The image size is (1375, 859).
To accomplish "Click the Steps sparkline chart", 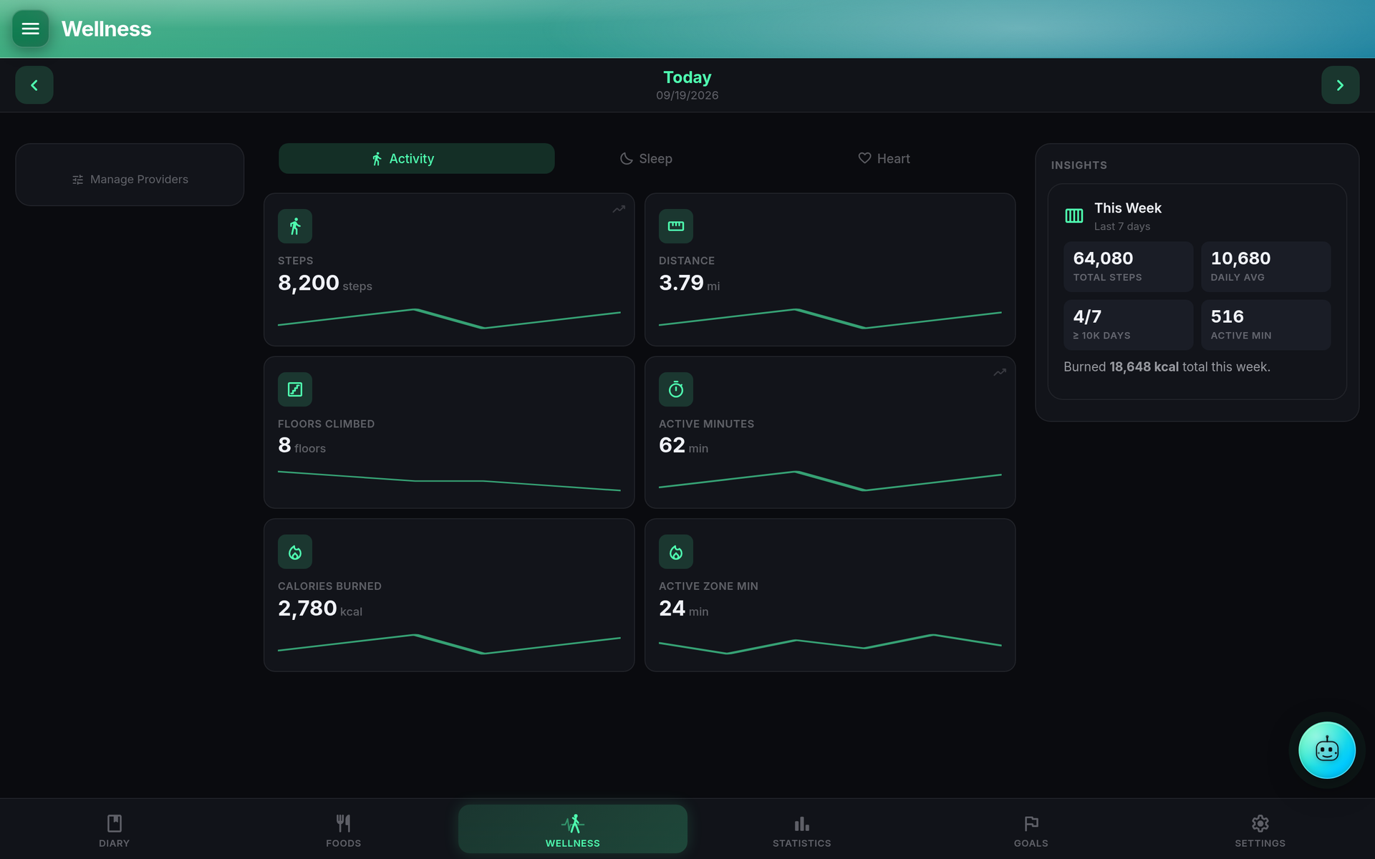I will pyautogui.click(x=449, y=319).
